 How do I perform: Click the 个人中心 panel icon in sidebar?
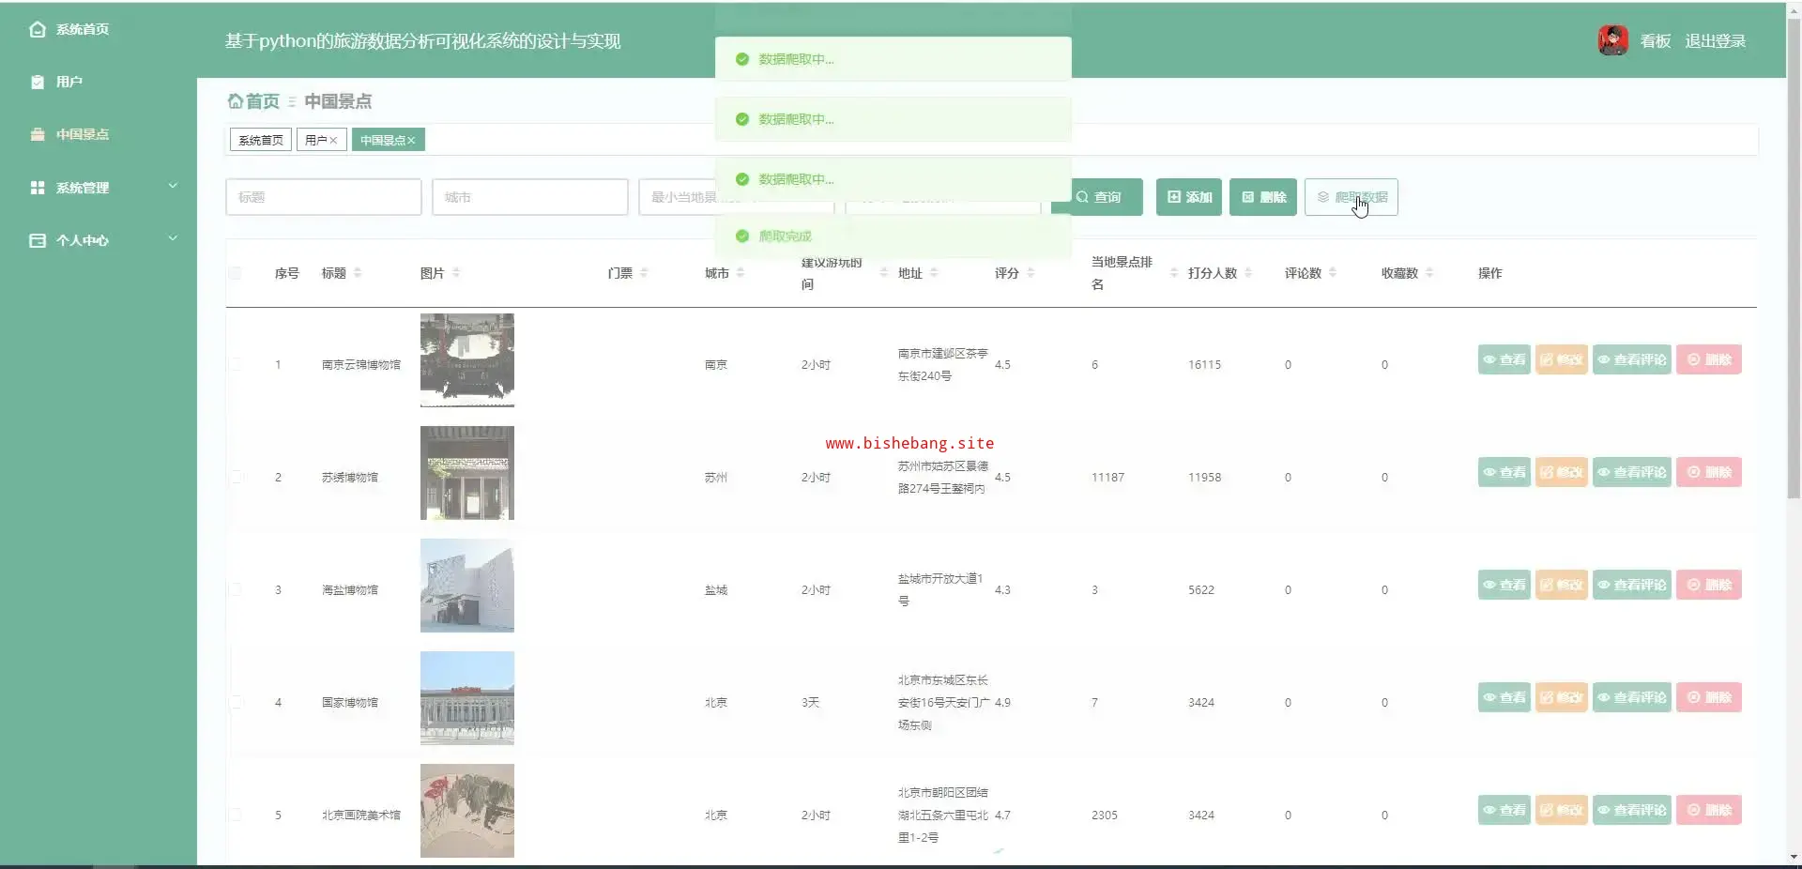click(x=38, y=240)
